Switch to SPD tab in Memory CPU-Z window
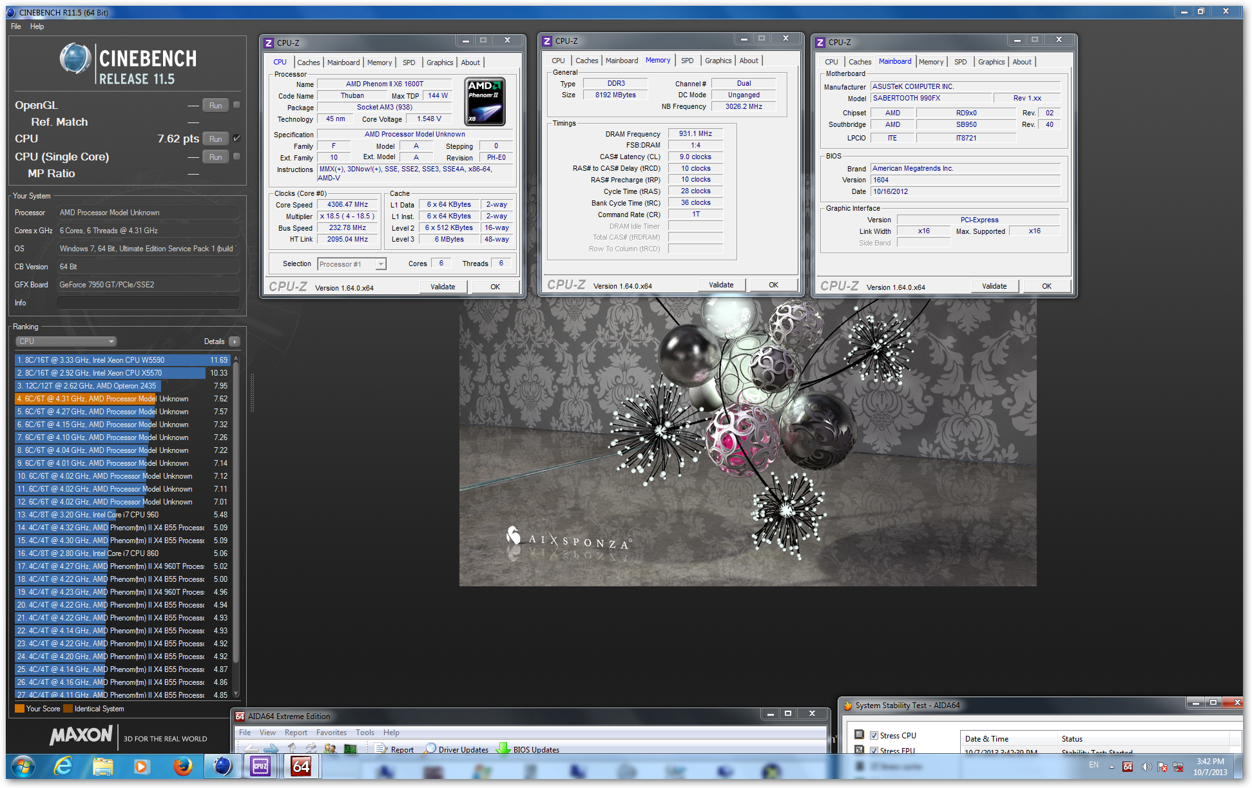The height and width of the screenshot is (788, 1252). pyautogui.click(x=688, y=61)
